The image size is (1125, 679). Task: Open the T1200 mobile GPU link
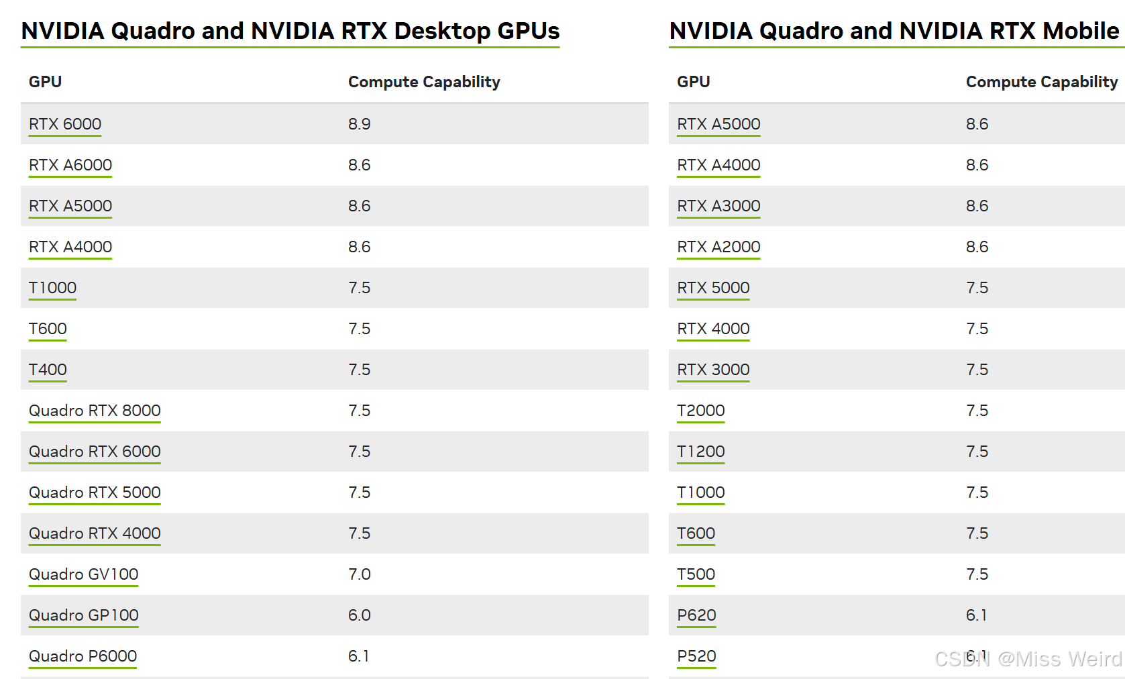coord(701,452)
